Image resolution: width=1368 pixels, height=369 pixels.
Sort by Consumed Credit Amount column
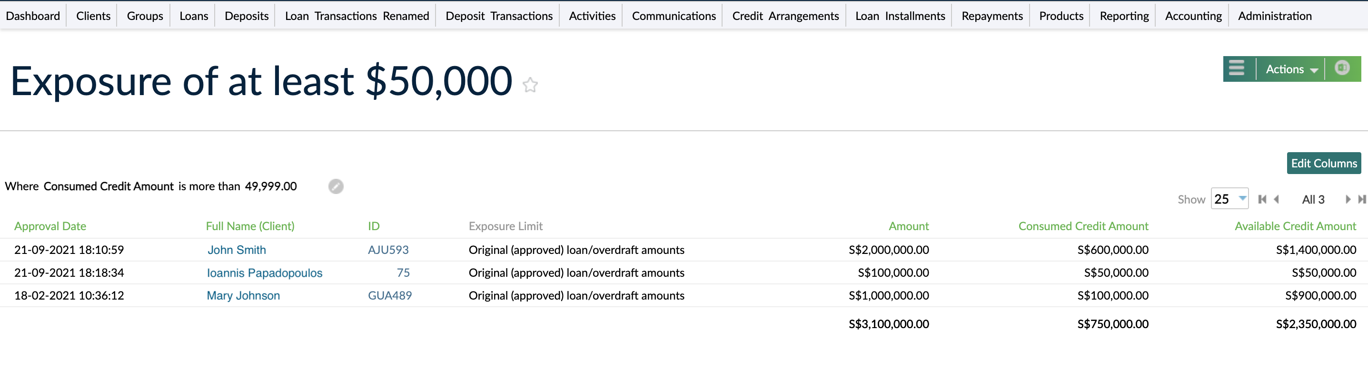pyautogui.click(x=1083, y=226)
